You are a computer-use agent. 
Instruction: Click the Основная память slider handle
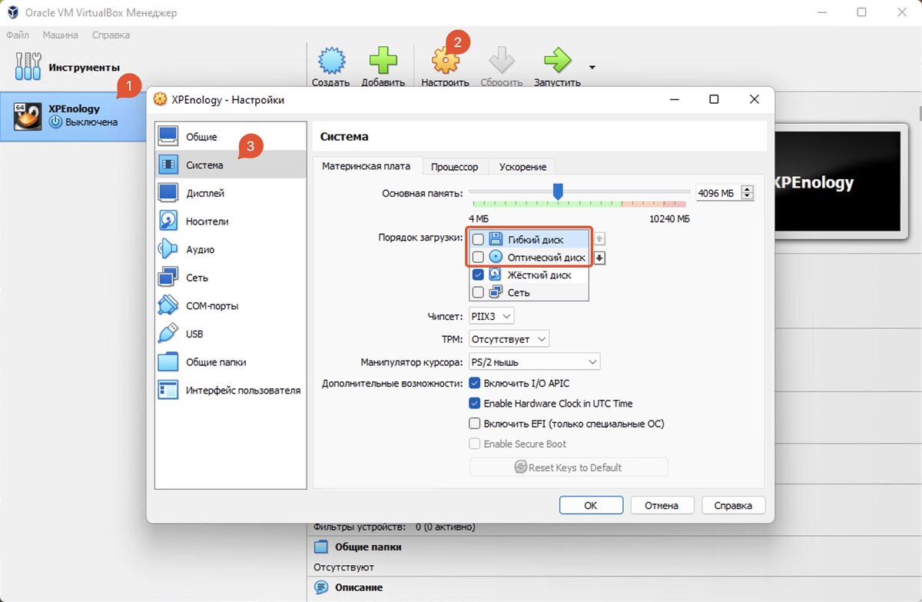point(558,191)
